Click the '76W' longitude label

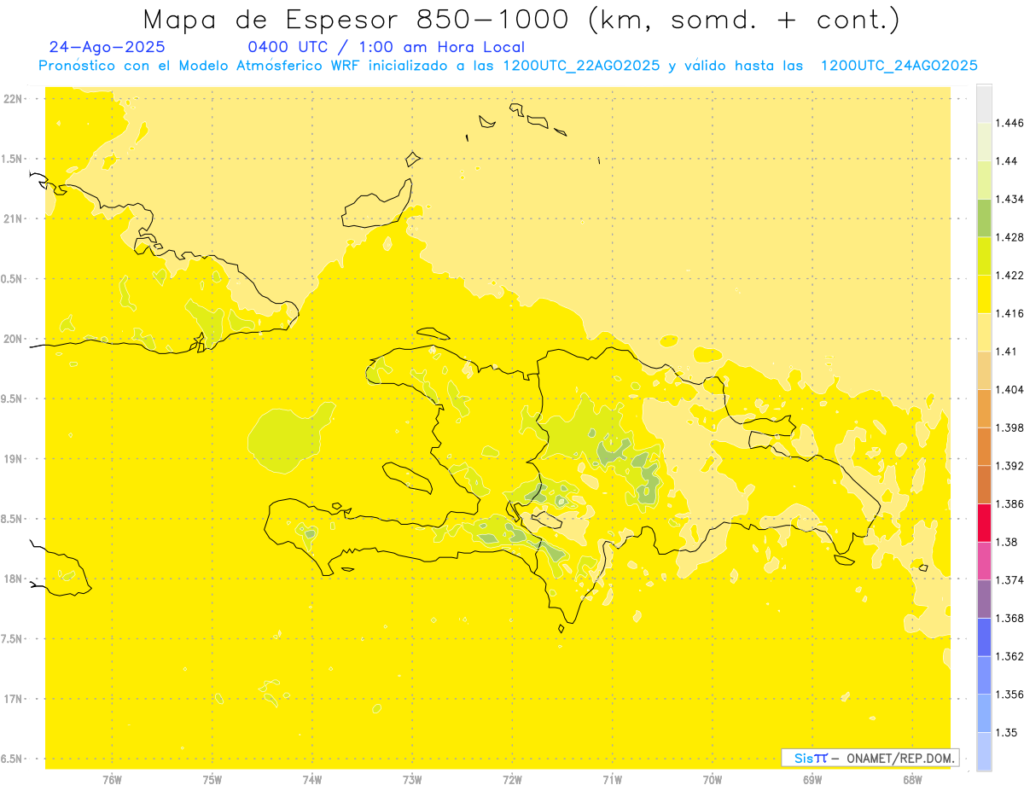click(112, 779)
